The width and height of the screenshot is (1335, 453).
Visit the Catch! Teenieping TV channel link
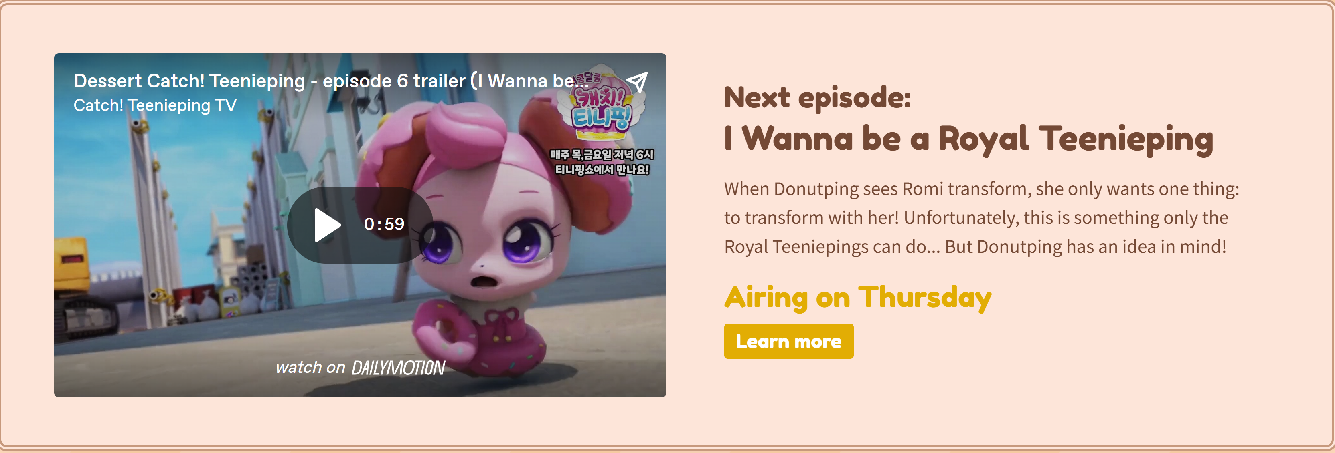155,105
